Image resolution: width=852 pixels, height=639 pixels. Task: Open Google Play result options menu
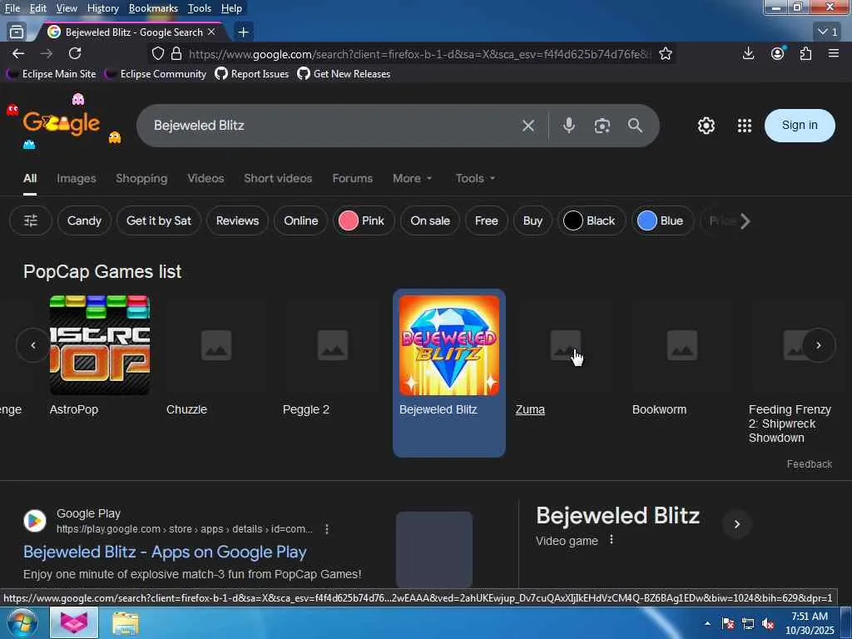(x=326, y=529)
